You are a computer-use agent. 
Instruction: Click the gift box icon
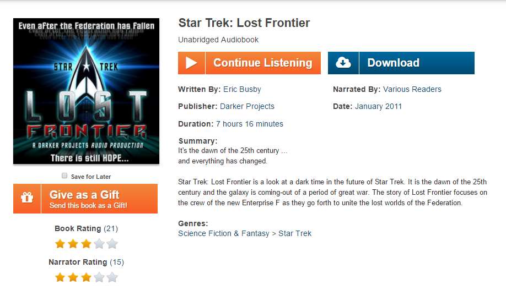pyautogui.click(x=27, y=198)
